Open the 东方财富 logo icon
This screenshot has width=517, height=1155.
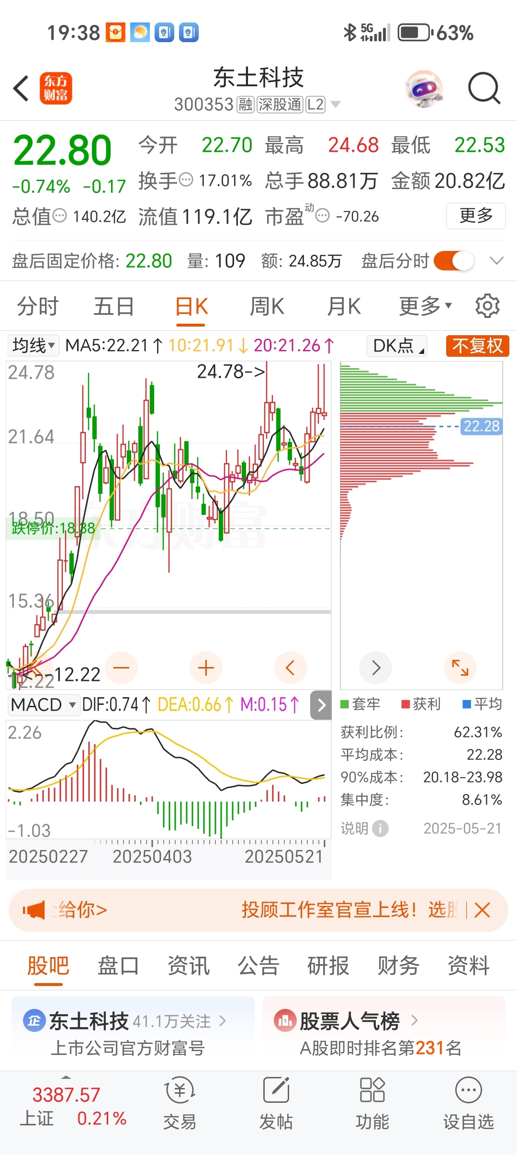pos(56,88)
